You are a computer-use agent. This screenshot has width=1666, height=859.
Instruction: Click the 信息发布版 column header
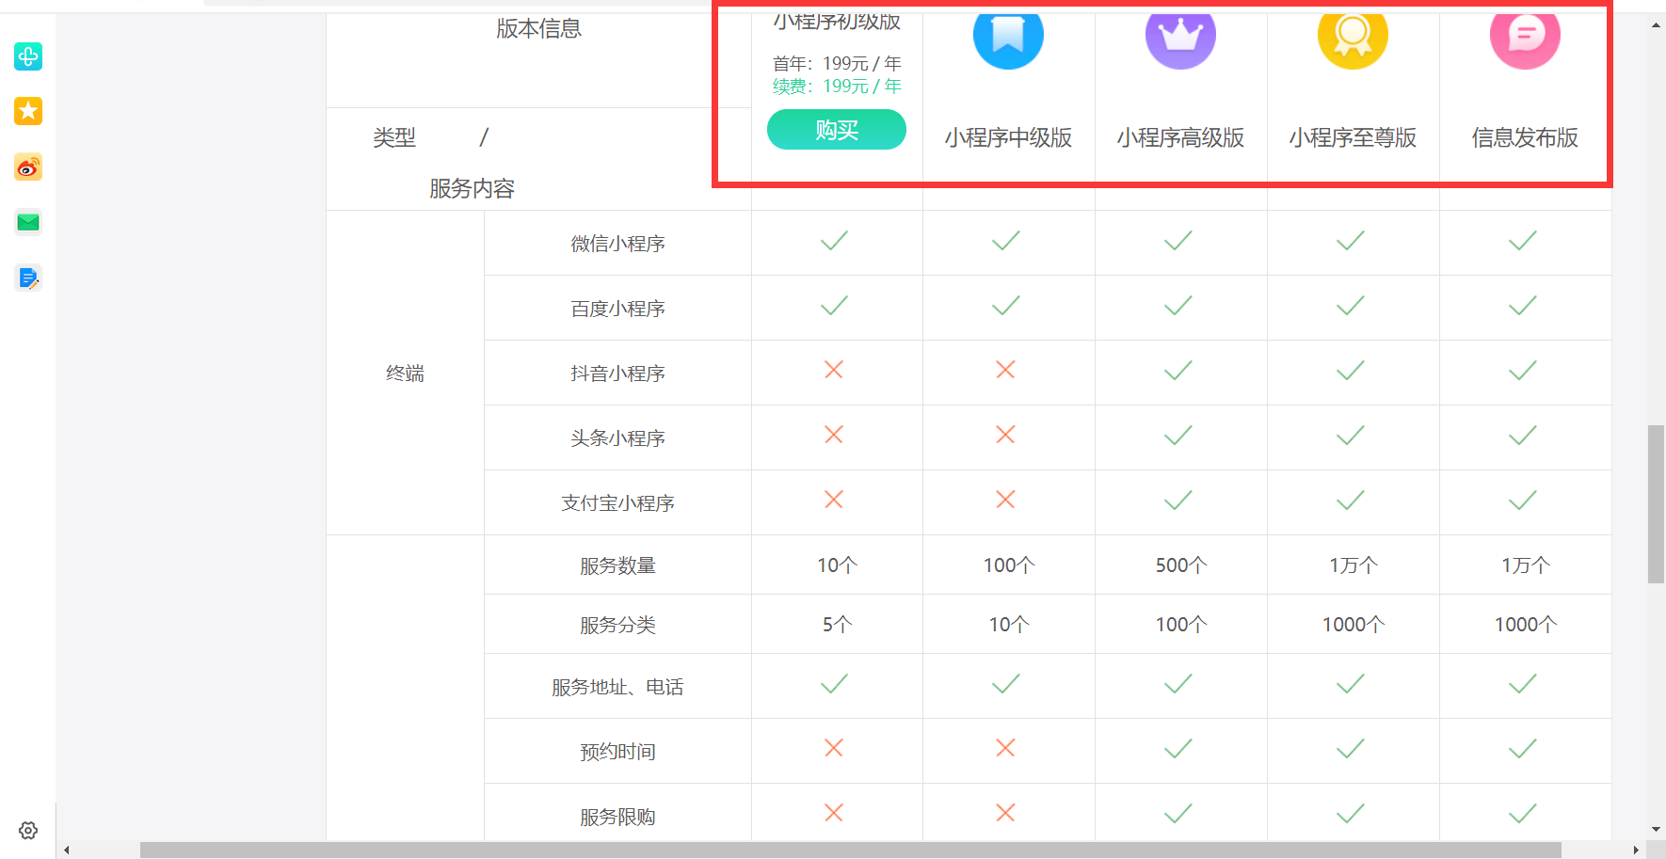1524,137
